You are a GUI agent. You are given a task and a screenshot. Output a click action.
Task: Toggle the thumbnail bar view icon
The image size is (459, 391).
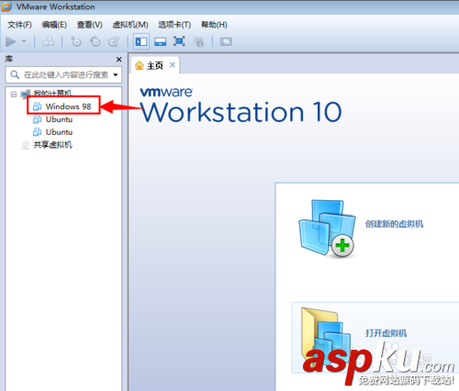point(161,41)
